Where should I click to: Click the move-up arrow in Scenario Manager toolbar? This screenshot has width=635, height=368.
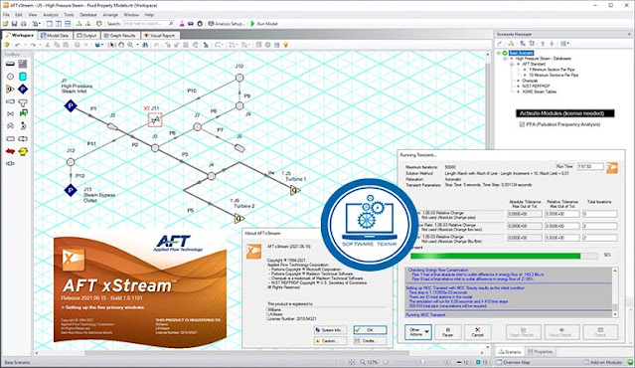coord(543,44)
